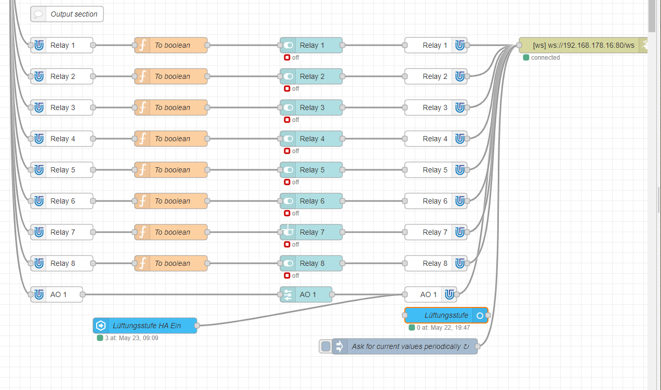661x390 pixels.
Task: Toggle the Relay 4 switch node icon
Action: (288, 139)
